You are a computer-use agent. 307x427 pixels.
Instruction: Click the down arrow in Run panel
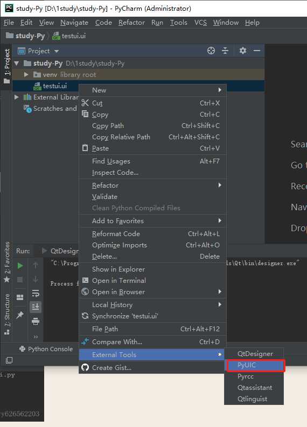click(36, 280)
